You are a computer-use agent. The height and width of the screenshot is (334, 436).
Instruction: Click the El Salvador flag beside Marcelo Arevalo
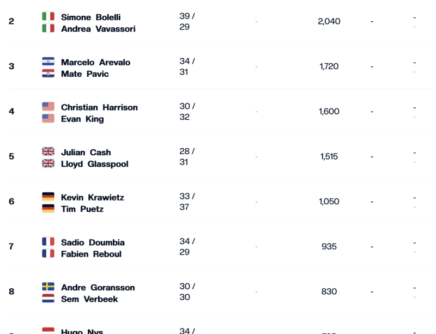click(48, 62)
